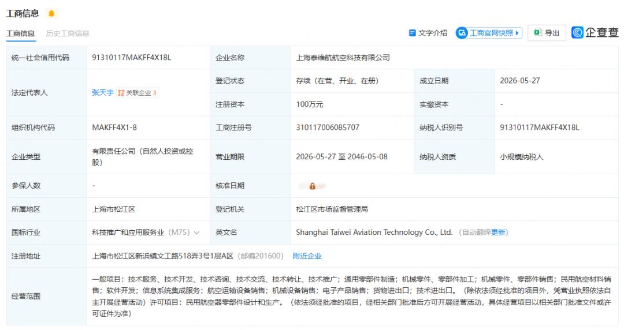Switch to the 工商信息 tab
This screenshot has width=624, height=330.
tap(20, 33)
